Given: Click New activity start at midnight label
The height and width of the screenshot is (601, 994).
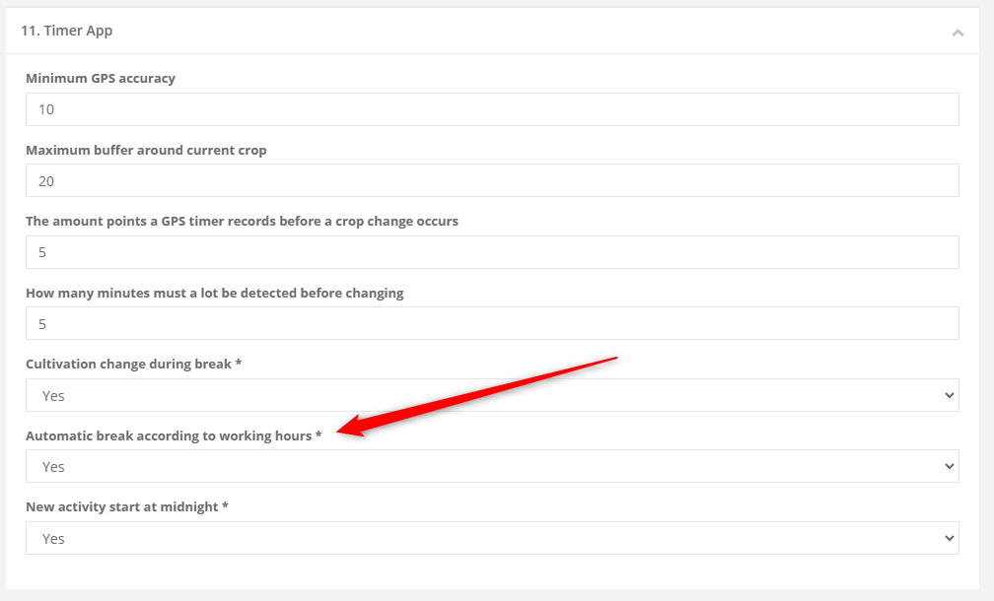Looking at the screenshot, I should [127, 507].
